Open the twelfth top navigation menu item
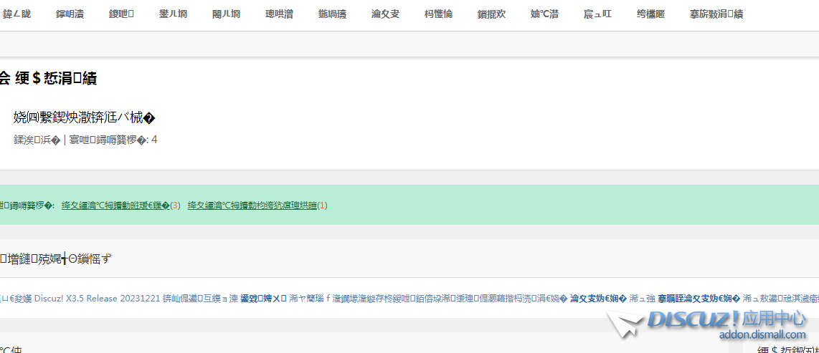Screen dimensions: 819x353 point(597,14)
